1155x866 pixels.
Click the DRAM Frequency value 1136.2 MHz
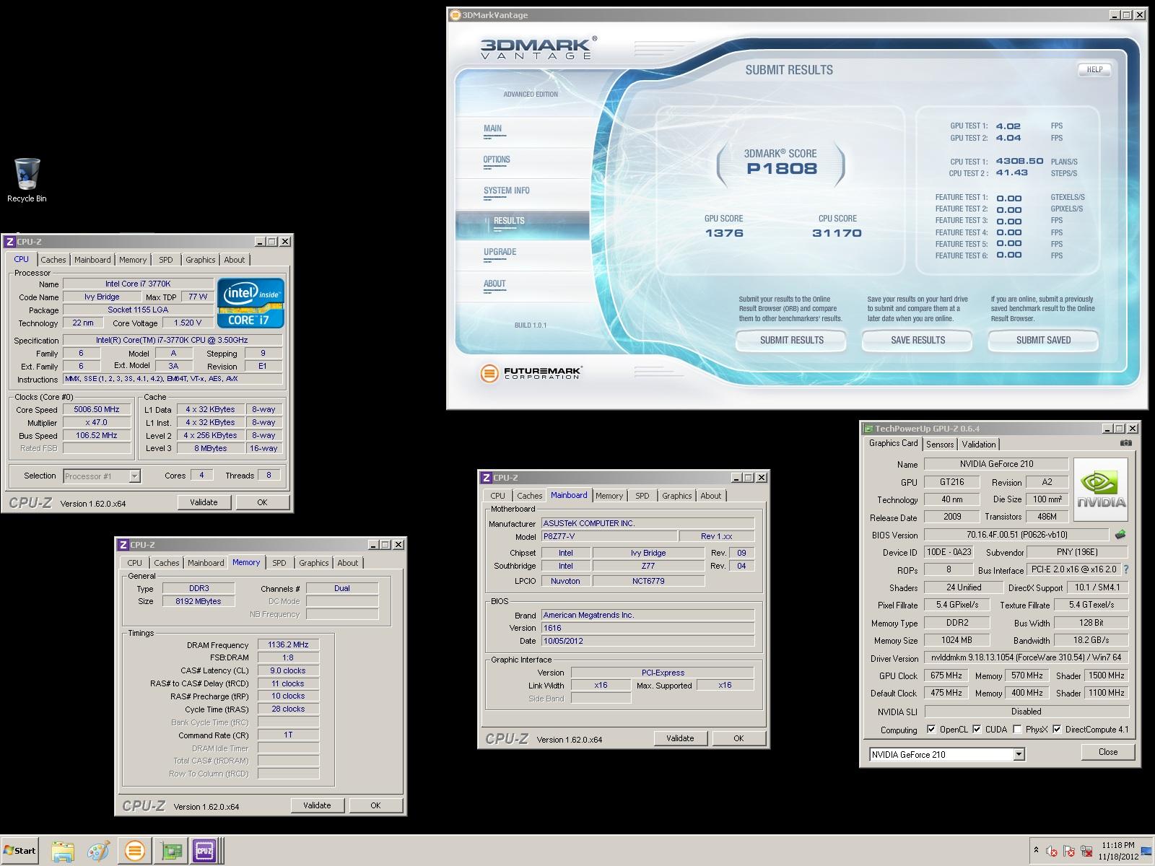pyautogui.click(x=288, y=645)
